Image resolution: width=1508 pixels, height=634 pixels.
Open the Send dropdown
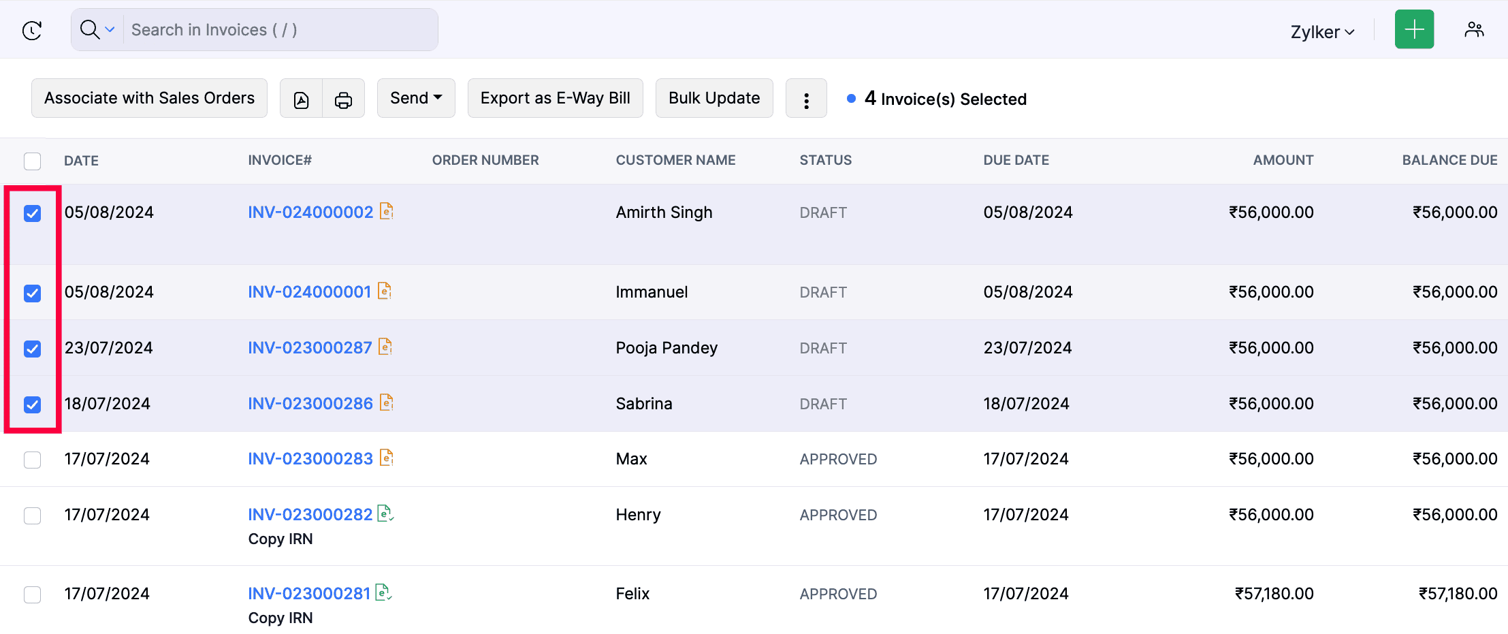[x=415, y=98]
